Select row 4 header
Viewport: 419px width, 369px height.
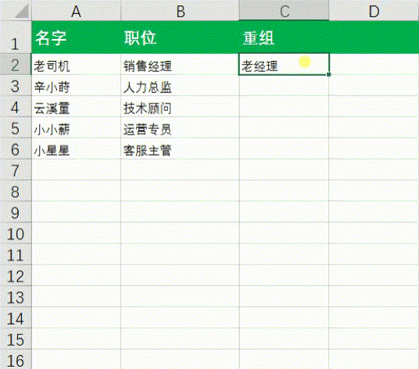[x=16, y=106]
